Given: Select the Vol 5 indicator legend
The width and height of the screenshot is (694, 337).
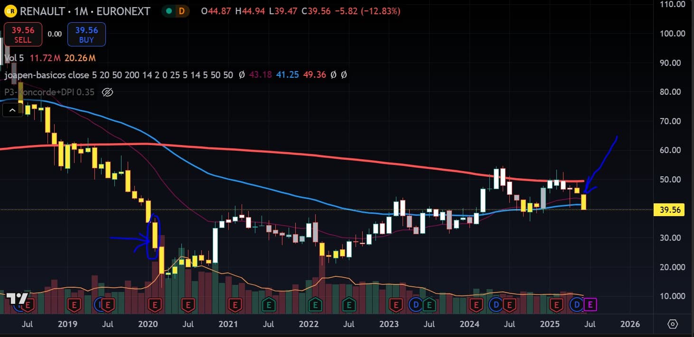Looking at the screenshot, I should [14, 58].
